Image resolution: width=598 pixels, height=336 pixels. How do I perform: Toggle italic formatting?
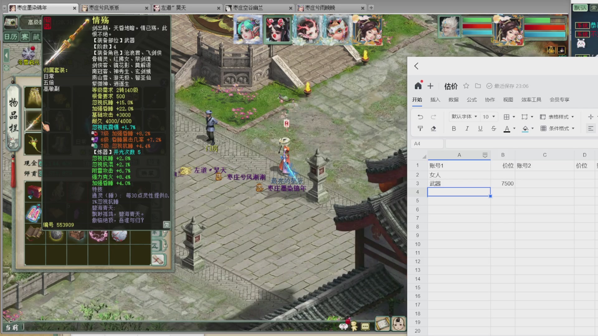pyautogui.click(x=467, y=128)
